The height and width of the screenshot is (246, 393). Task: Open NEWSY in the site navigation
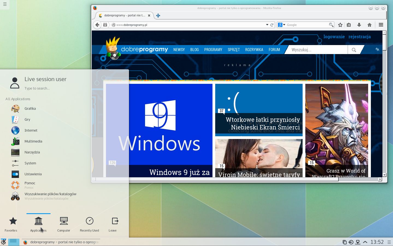click(x=179, y=50)
